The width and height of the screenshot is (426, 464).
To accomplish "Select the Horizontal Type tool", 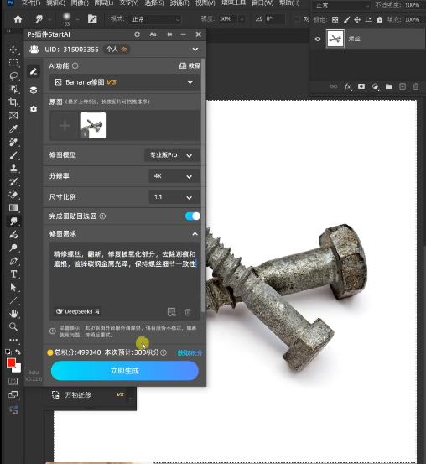I will click(x=13, y=274).
